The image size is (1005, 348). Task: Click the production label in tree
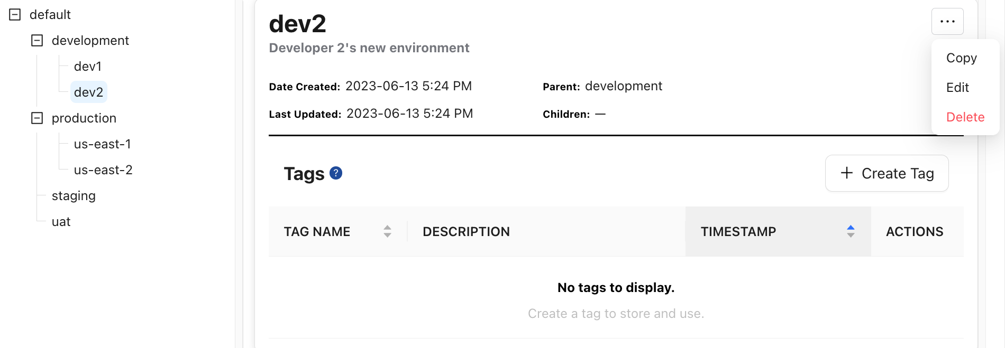click(x=84, y=118)
